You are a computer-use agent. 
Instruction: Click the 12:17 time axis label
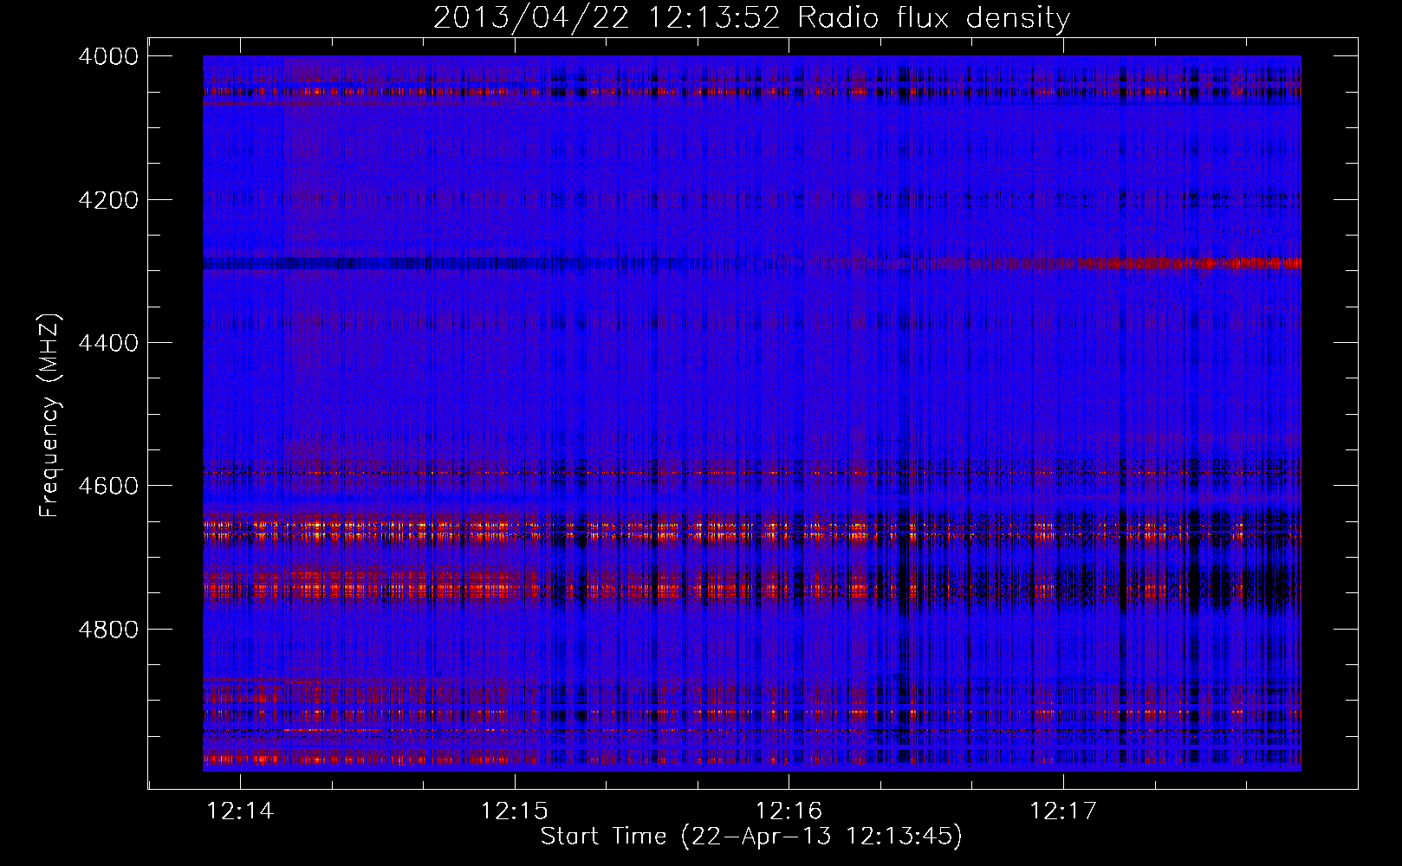click(1062, 811)
